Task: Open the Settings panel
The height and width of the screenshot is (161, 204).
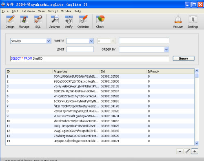Action: 193,22
